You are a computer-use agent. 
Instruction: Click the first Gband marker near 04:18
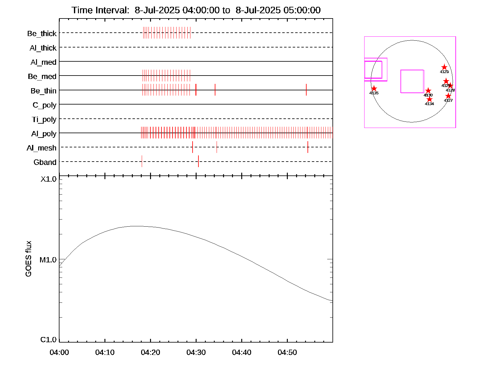[x=142, y=161]
